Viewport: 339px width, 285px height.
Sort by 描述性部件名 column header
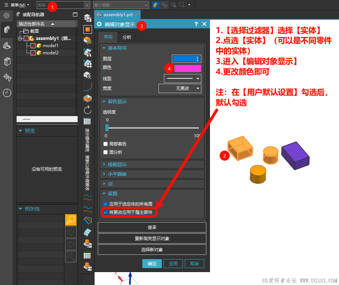46,24
